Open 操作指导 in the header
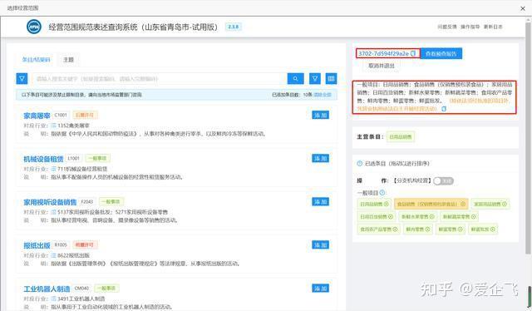The image size is (532, 311). [x=470, y=27]
